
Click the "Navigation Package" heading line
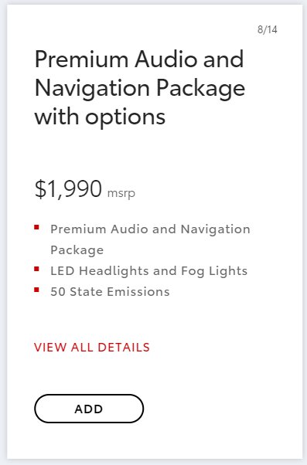point(140,88)
